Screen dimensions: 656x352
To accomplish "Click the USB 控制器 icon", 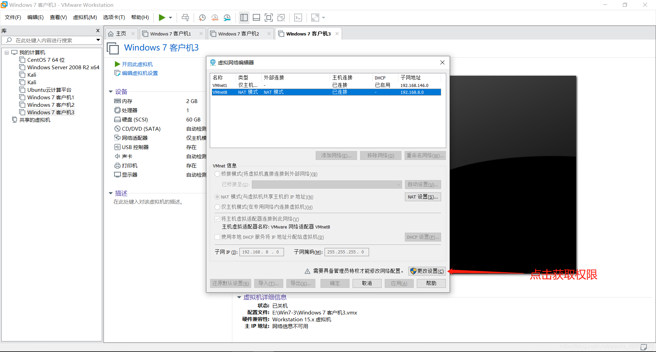I will coord(118,147).
